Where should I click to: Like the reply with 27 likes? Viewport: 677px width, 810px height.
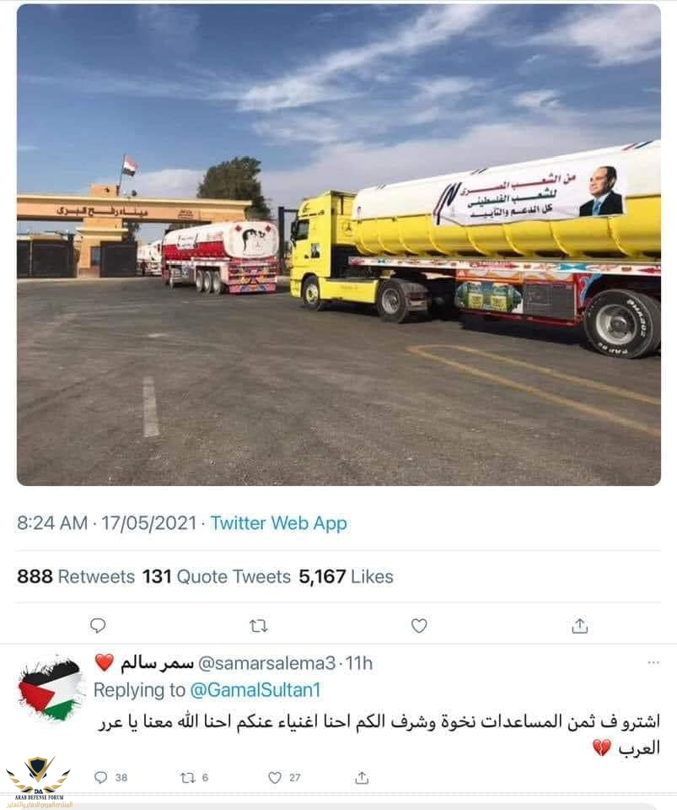(x=284, y=777)
